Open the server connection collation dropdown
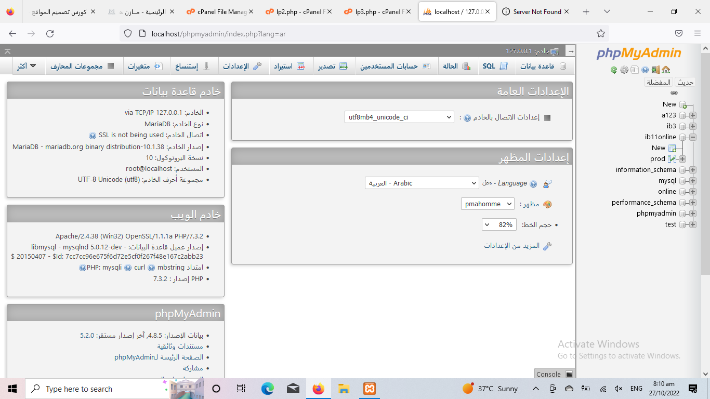710x399 pixels. (399, 117)
